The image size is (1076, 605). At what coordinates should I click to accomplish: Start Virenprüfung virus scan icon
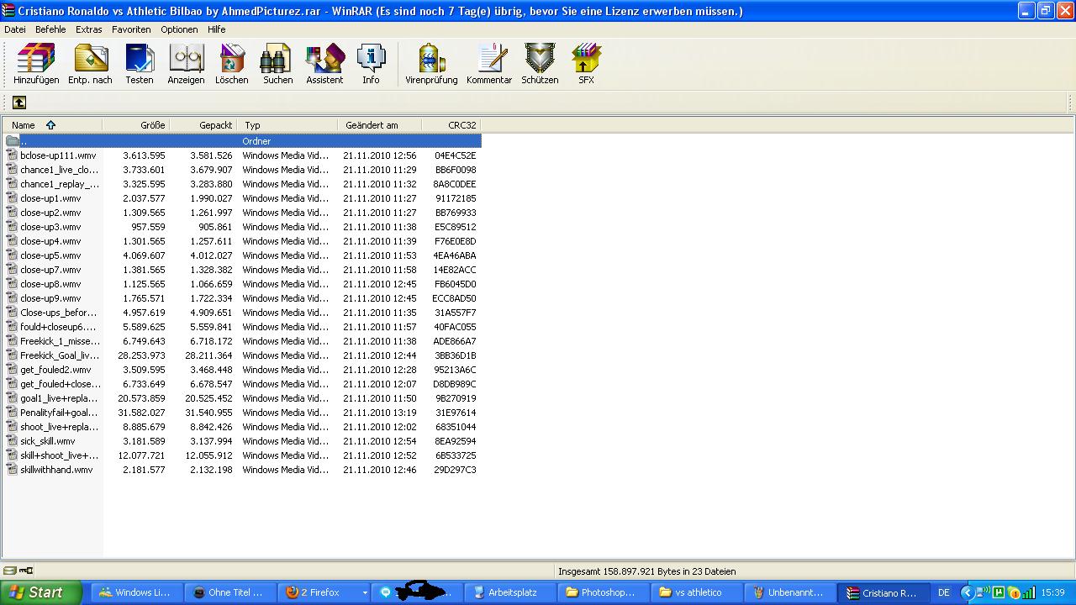(x=431, y=64)
